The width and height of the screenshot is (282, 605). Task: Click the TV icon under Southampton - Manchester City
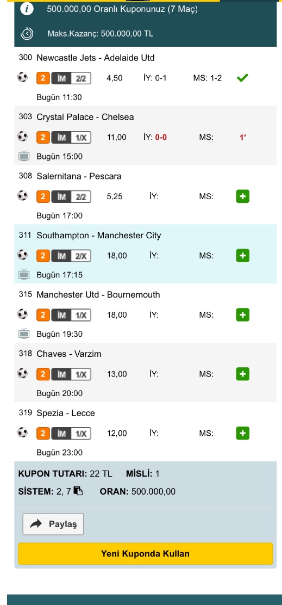[24, 275]
